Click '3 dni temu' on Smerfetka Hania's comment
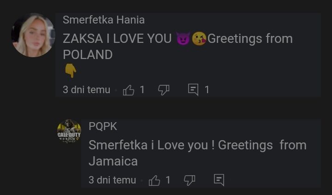The height and width of the screenshot is (195, 332). [x=86, y=90]
